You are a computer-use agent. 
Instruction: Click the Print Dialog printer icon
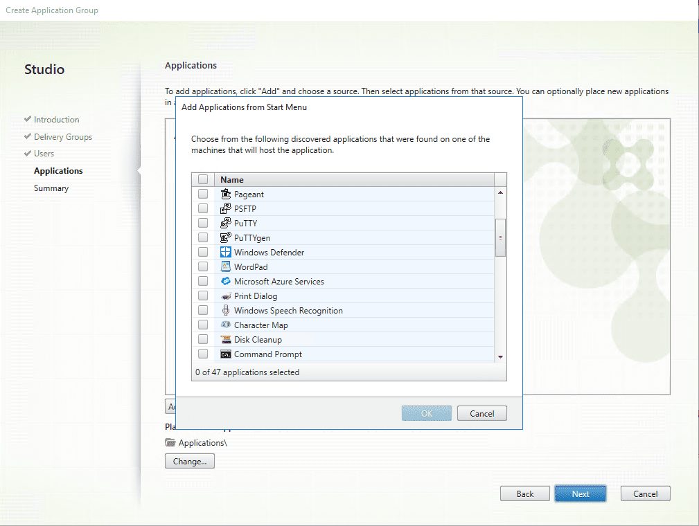(226, 296)
